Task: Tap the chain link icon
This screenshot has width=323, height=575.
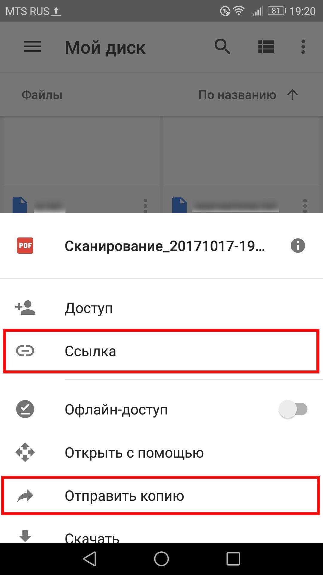Action: [x=25, y=351]
